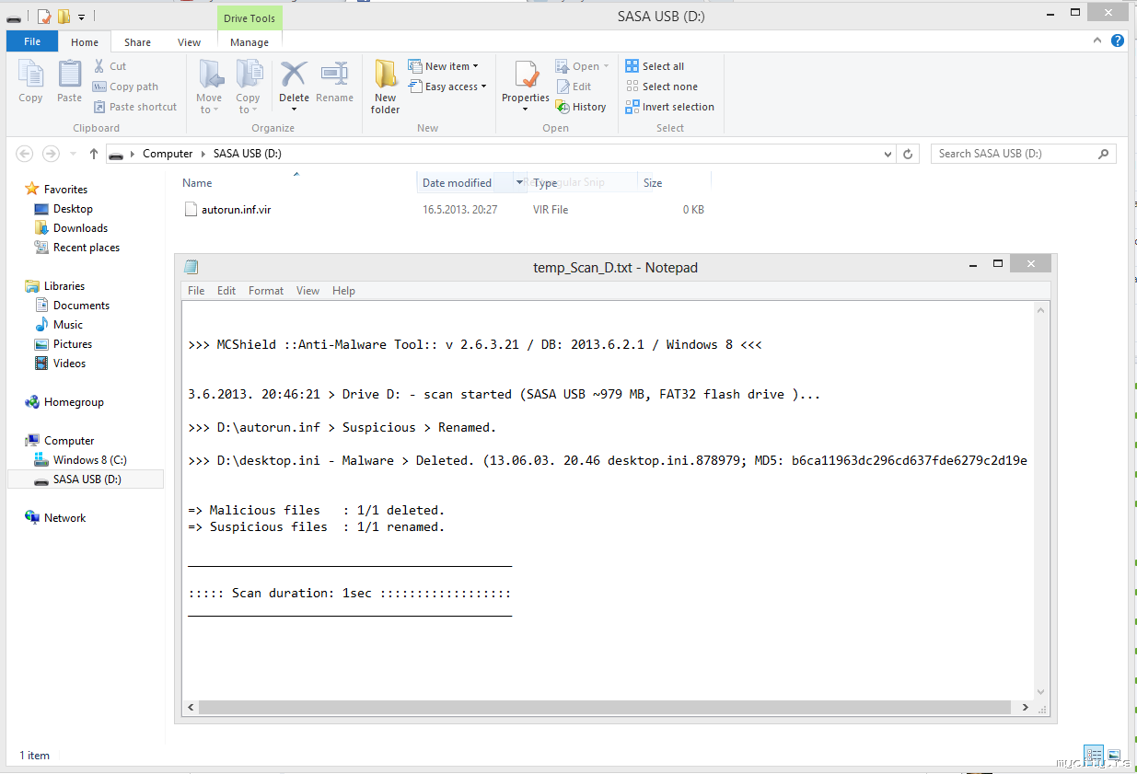1137x774 pixels.
Task: Go up one level with Up arrow
Action: [x=94, y=154]
